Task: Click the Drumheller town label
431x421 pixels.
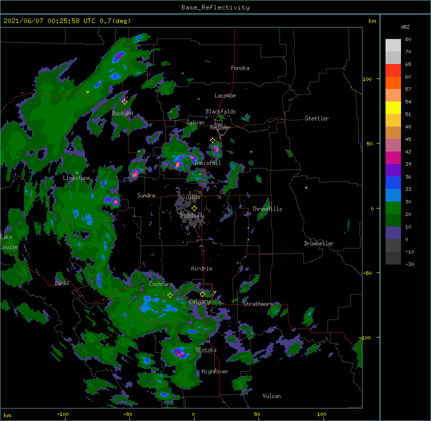Action: 319,243
